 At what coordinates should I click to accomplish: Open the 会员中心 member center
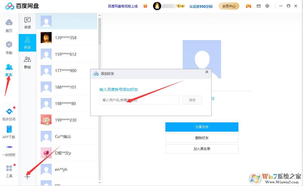click(229, 6)
